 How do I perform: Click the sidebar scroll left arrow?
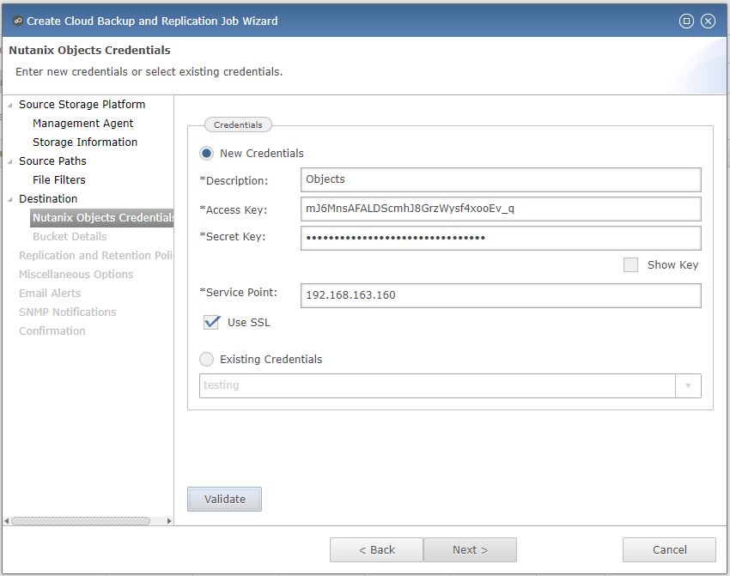7,521
